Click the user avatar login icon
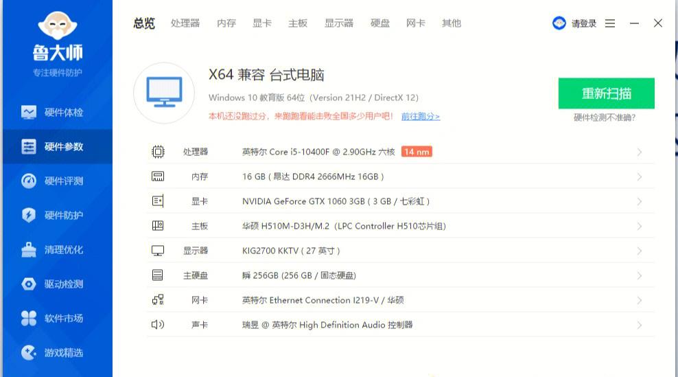 559,23
